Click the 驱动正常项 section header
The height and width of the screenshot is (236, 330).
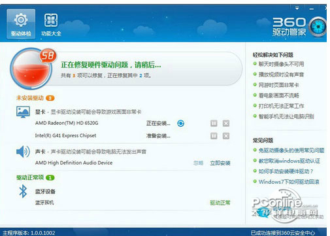click(30, 177)
